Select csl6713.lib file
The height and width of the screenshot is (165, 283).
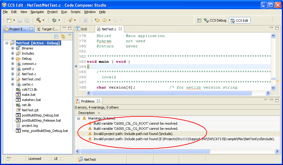click(29, 89)
